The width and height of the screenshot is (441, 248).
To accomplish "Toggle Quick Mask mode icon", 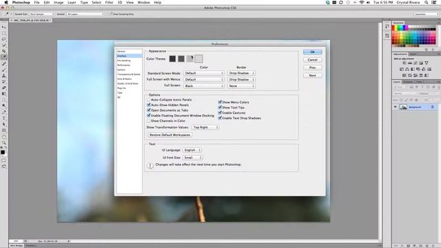I will pyautogui.click(x=3, y=161).
